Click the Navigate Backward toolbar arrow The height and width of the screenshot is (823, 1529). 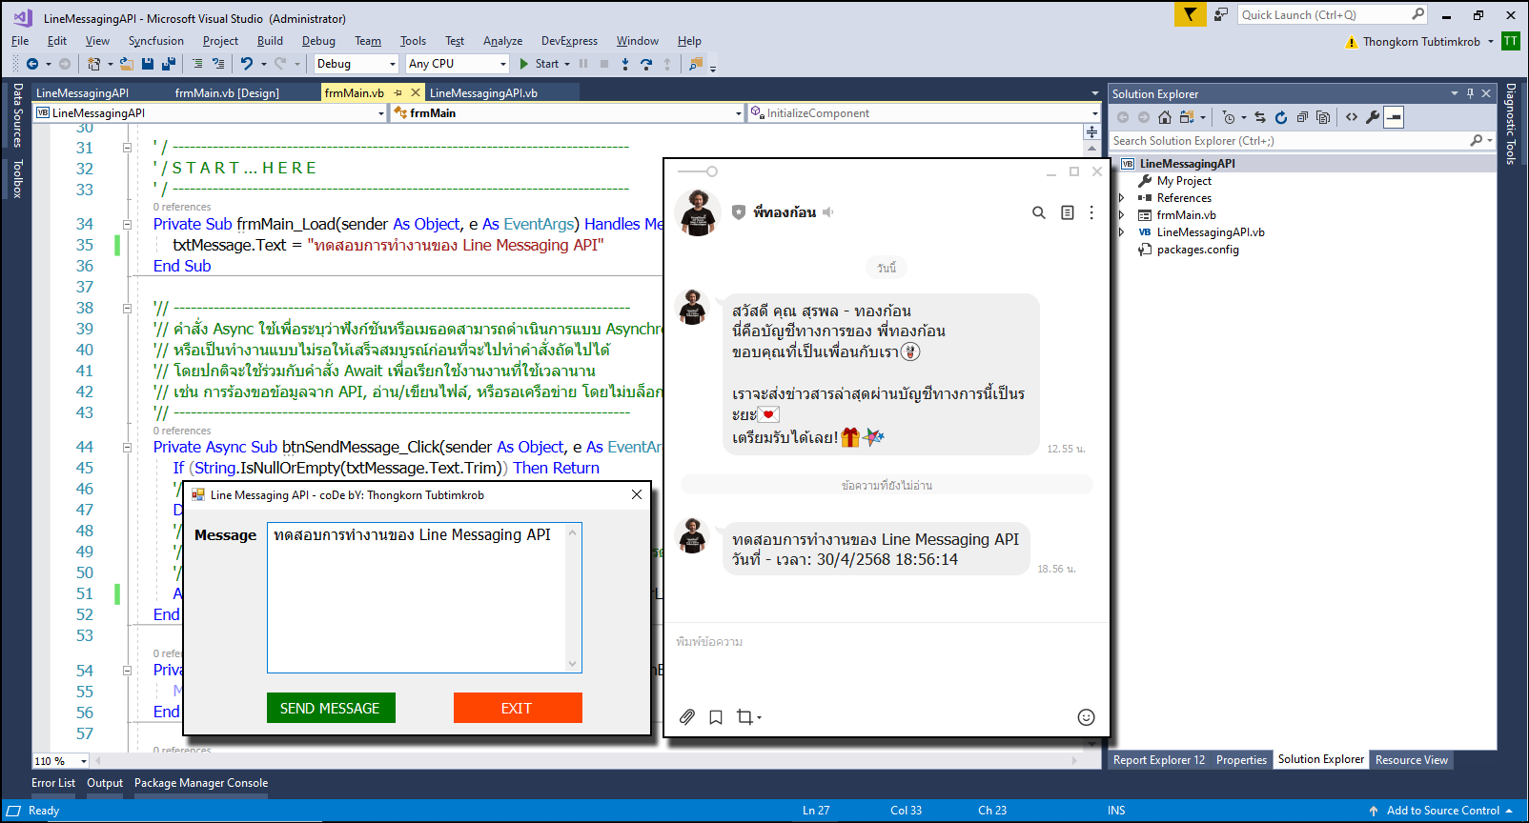(x=32, y=64)
